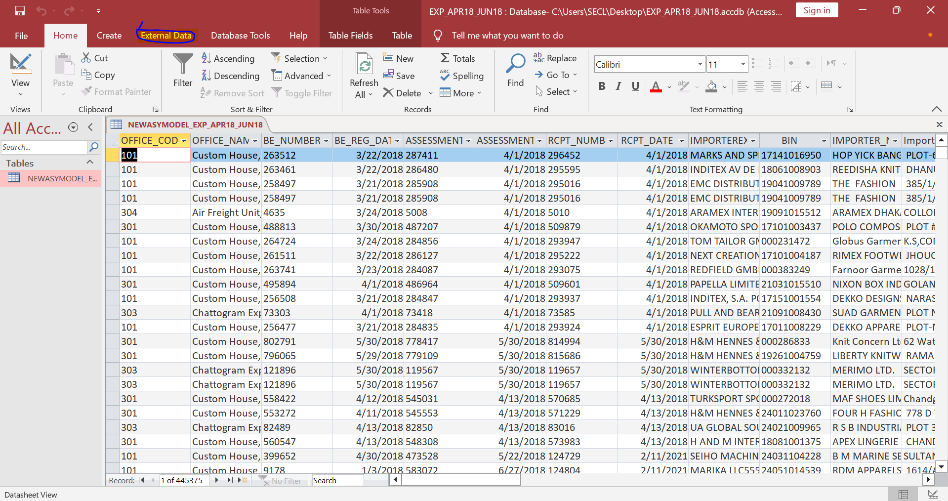Click the Save icon in quick access toolbar
Screen dimensions: 948x501
(20, 10)
